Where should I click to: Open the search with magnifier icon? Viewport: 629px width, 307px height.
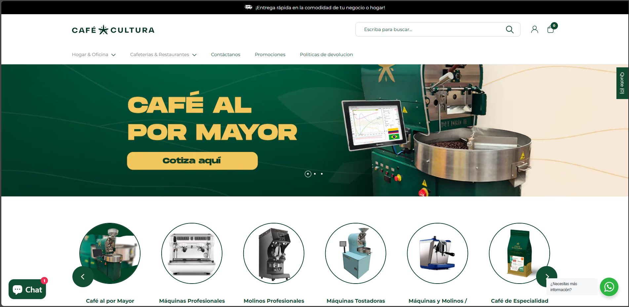[x=510, y=29]
